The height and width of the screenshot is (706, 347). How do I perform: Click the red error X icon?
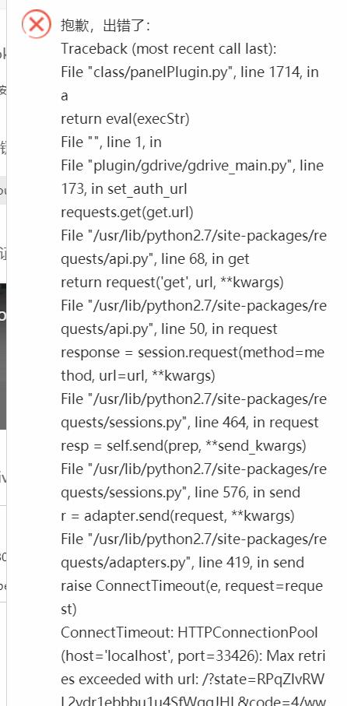tap(37, 24)
